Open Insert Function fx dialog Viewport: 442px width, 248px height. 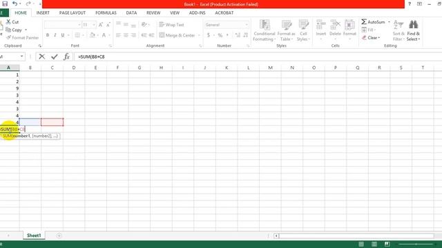pos(66,56)
